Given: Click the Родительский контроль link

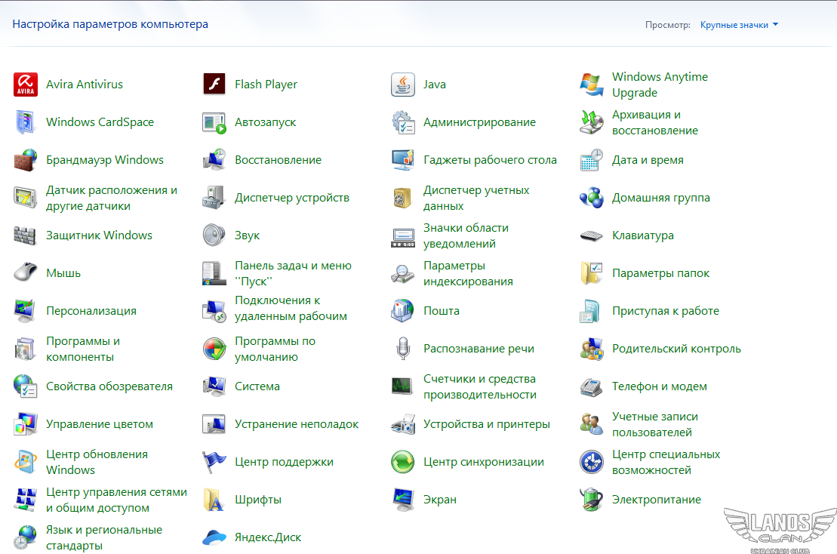Looking at the screenshot, I should 676,349.
